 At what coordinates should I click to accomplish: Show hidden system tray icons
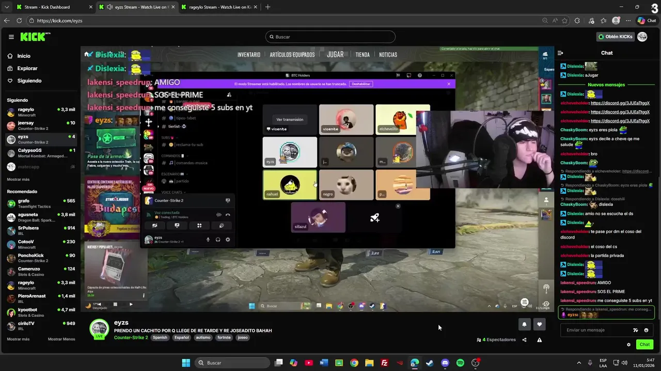[x=579, y=363]
